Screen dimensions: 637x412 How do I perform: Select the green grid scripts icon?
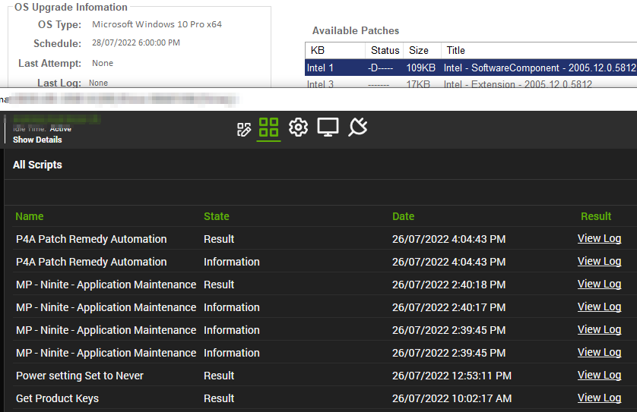pyautogui.click(x=269, y=127)
